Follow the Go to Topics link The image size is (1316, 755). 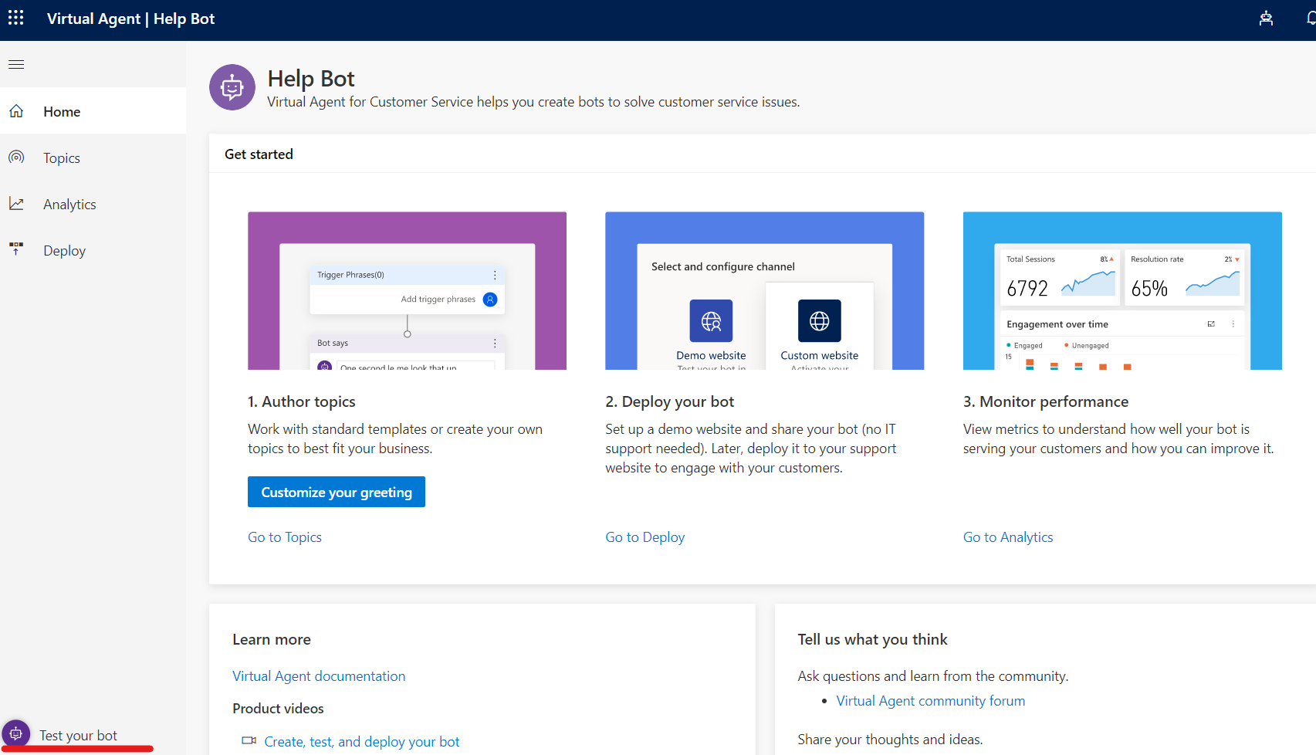point(285,537)
